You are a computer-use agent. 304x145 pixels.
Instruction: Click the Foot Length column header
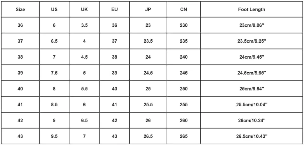tap(252, 9)
